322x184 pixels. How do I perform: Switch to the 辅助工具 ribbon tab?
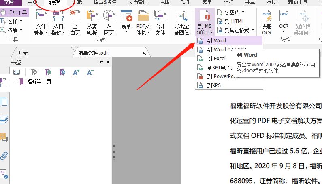pyautogui.click(x=298, y=2)
